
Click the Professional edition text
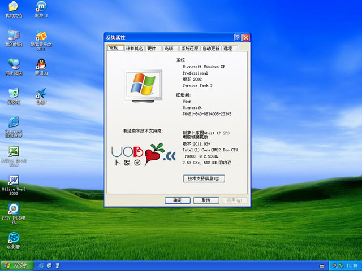coord(195,73)
